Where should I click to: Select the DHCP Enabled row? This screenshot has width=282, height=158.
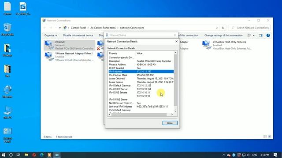tap(141, 68)
